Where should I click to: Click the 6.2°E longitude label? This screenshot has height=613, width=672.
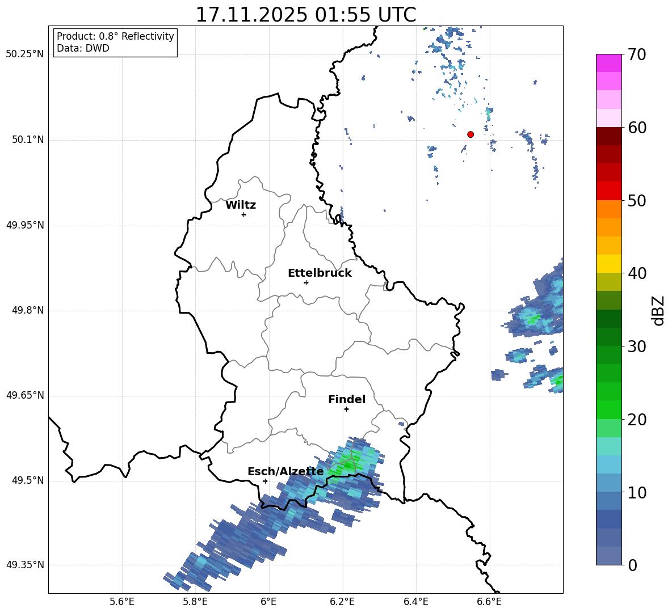click(342, 602)
